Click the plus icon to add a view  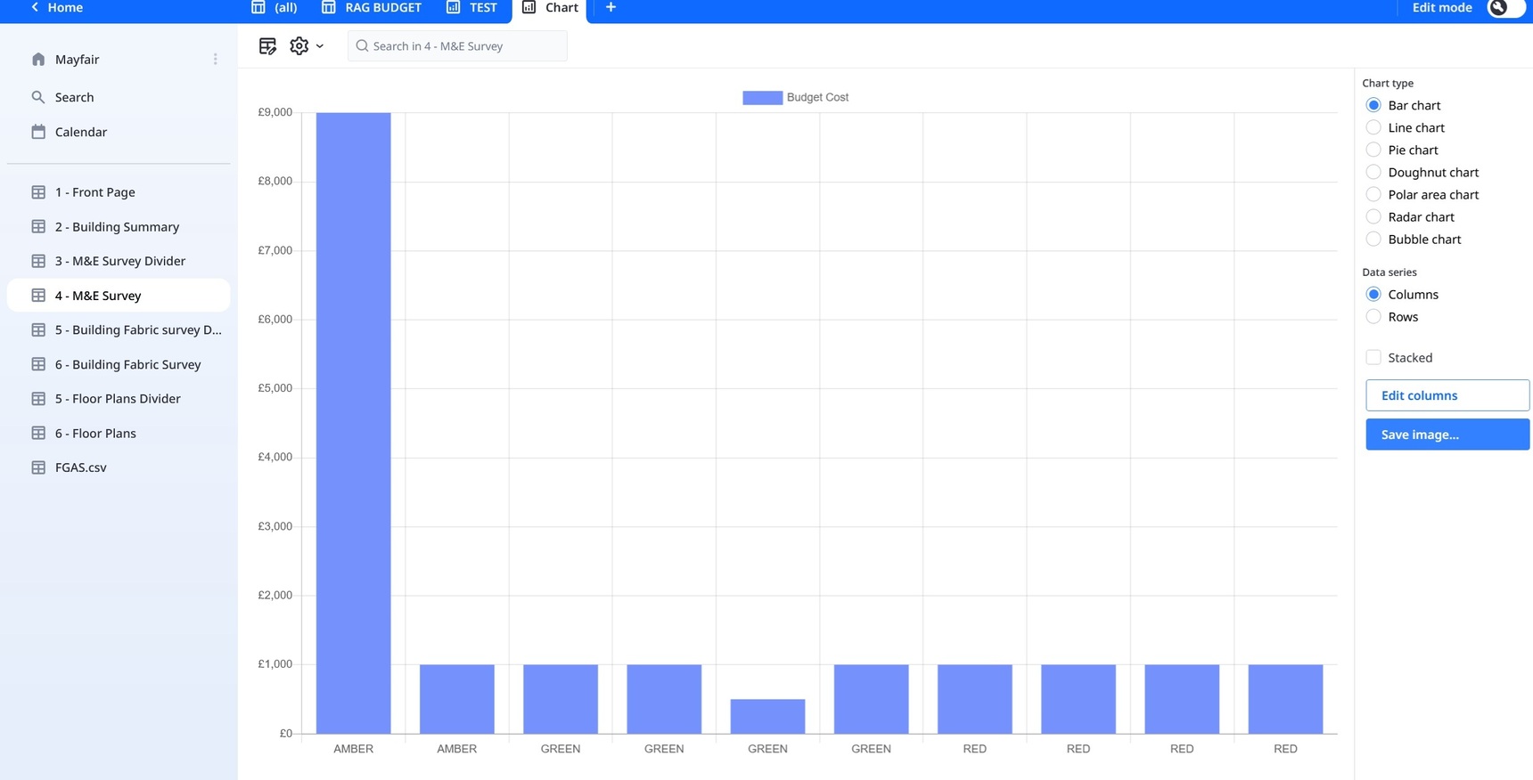click(611, 7)
